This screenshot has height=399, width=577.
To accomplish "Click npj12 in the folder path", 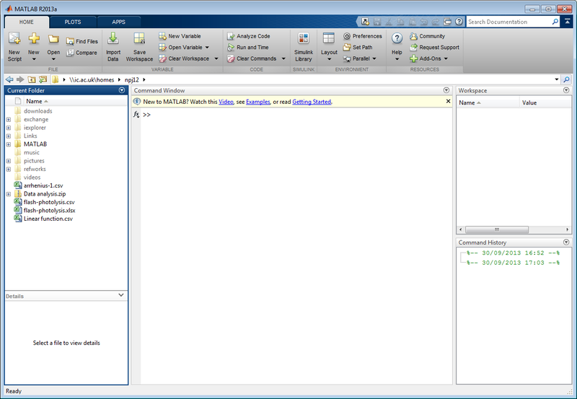I will tap(132, 79).
